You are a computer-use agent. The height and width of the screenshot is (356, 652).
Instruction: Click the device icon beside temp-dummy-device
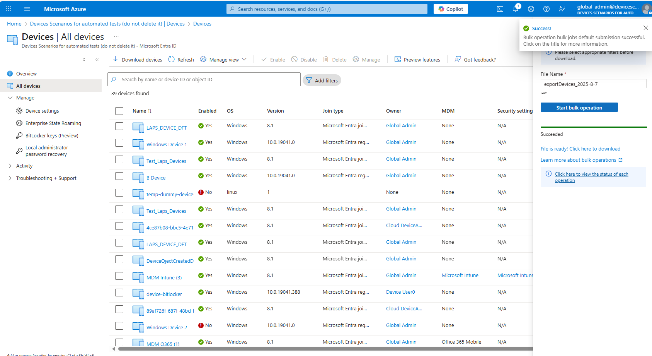coord(138,194)
